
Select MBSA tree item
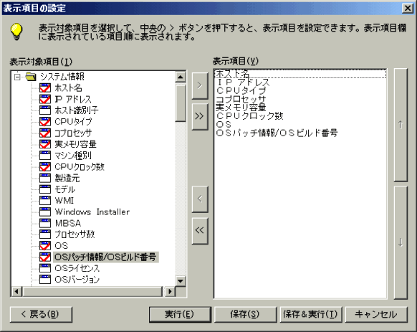coord(68,223)
